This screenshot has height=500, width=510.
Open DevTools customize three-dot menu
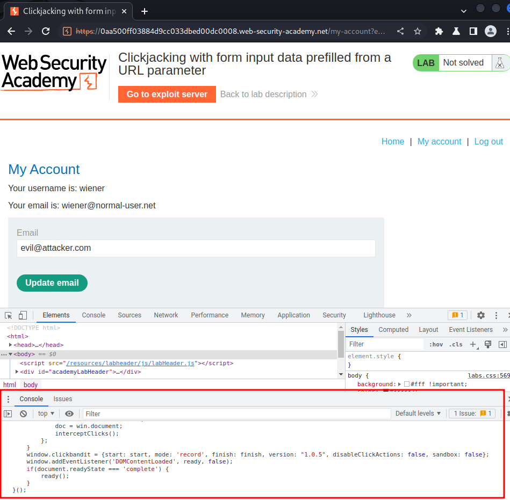(496, 315)
